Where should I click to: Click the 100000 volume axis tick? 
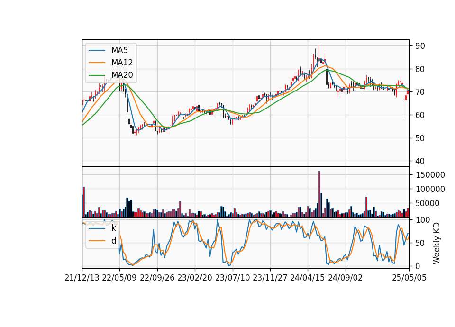430,189
